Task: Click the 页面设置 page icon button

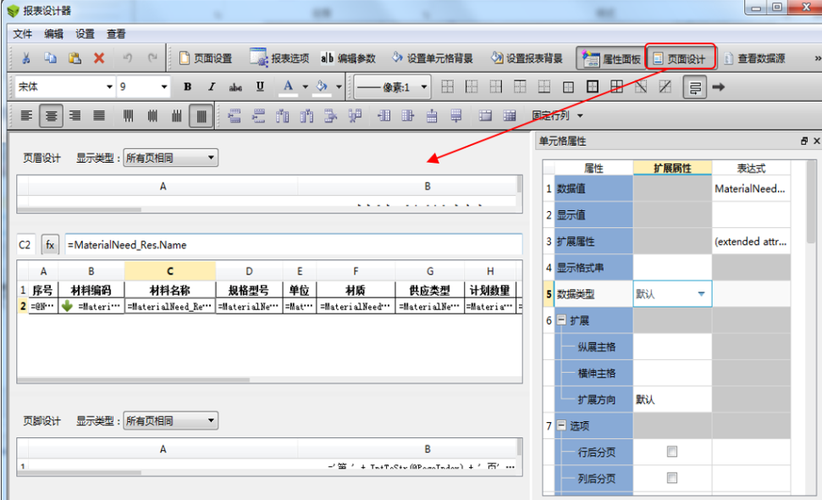Action: coord(206,58)
